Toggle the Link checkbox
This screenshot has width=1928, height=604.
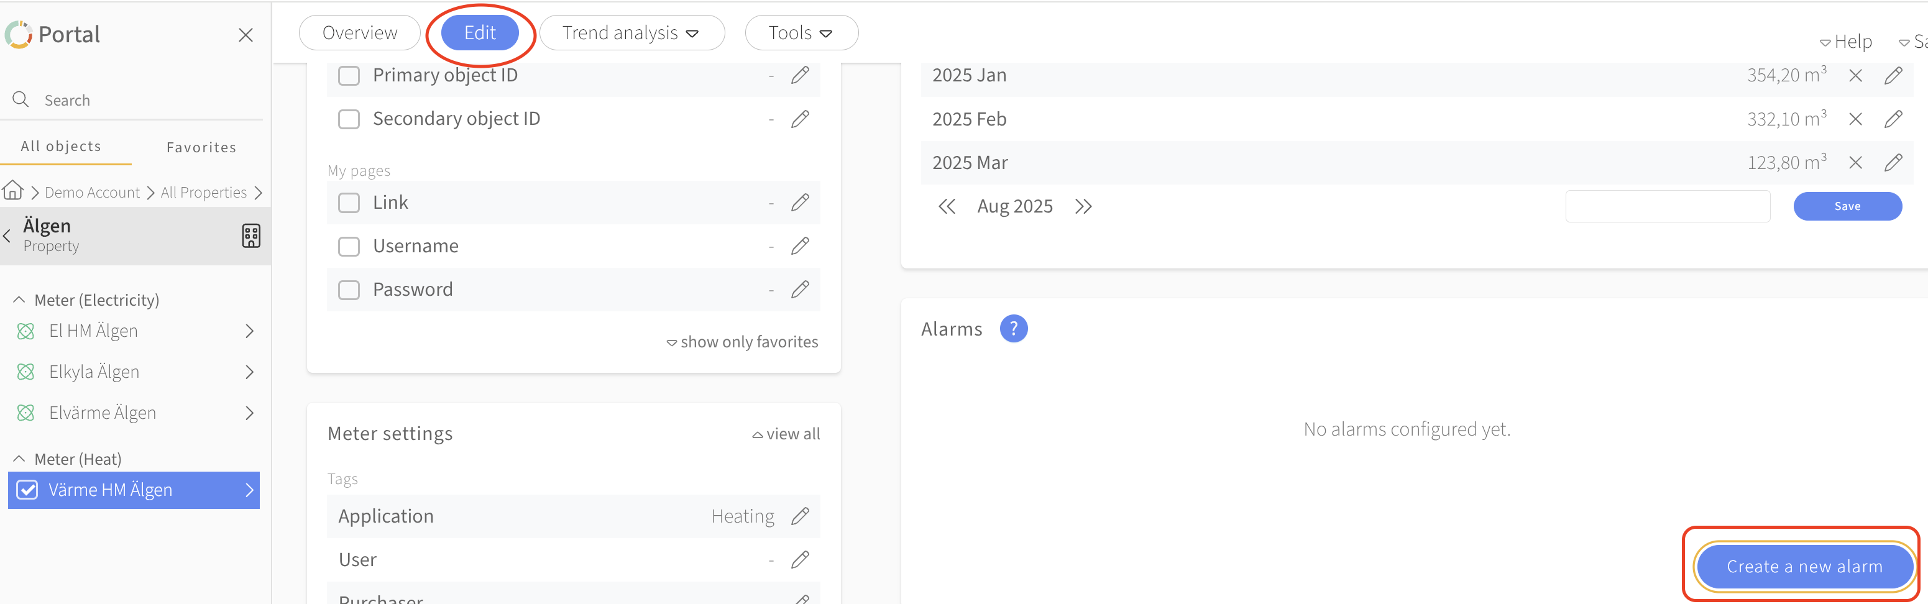(x=349, y=203)
